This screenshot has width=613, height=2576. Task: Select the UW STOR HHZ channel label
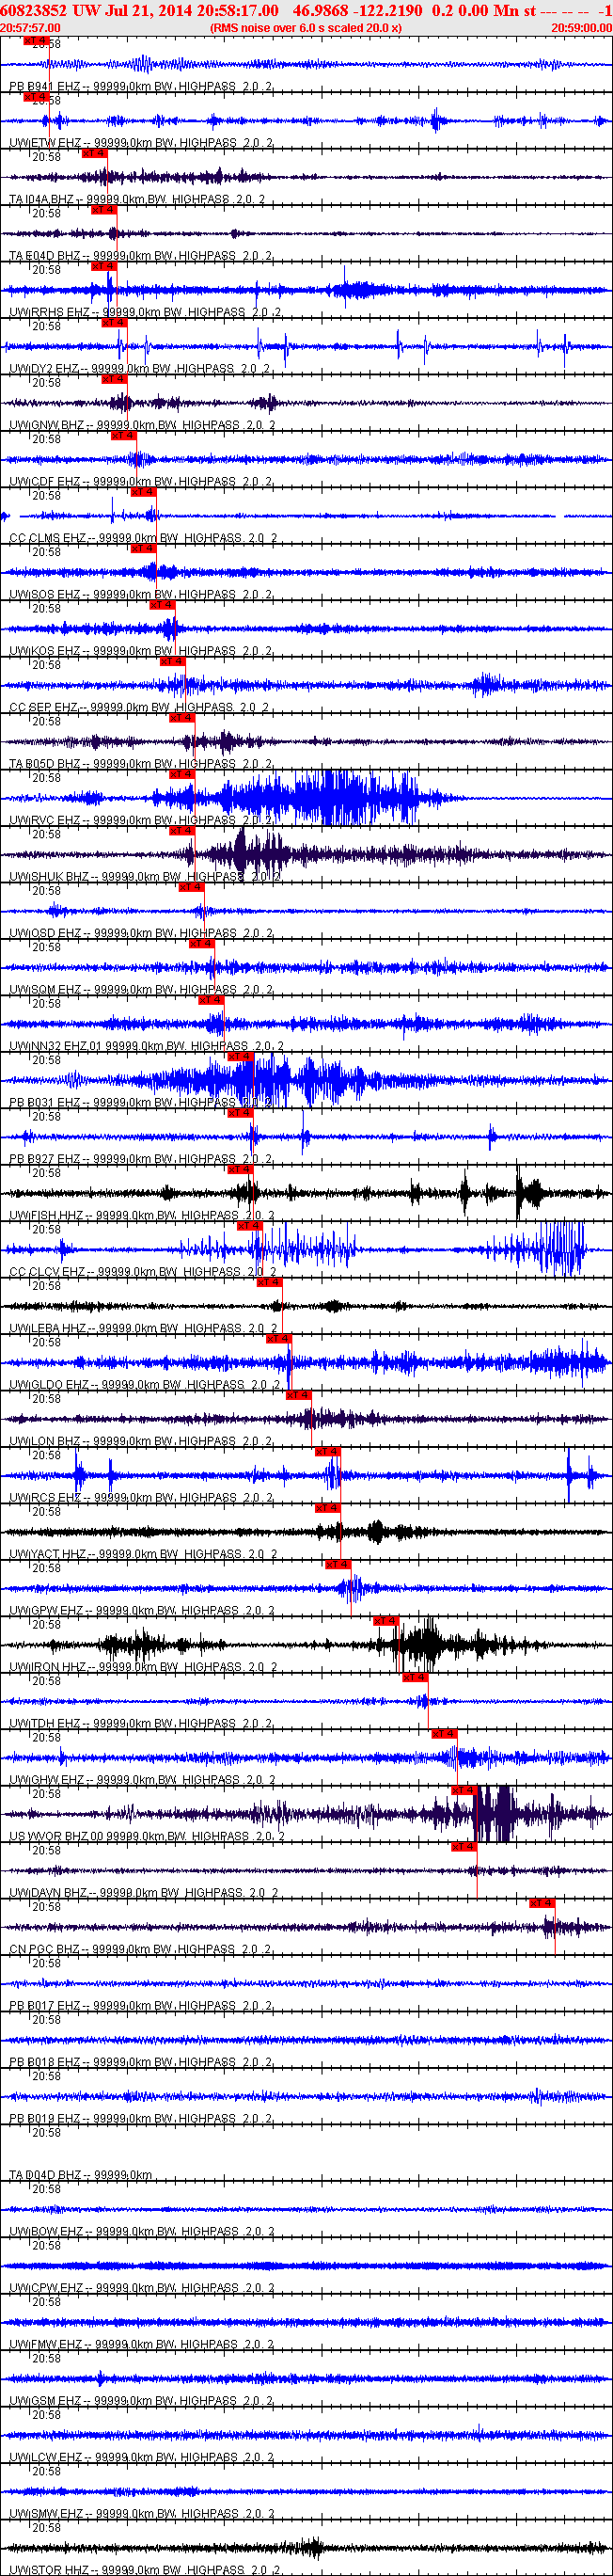click(x=49, y=2570)
